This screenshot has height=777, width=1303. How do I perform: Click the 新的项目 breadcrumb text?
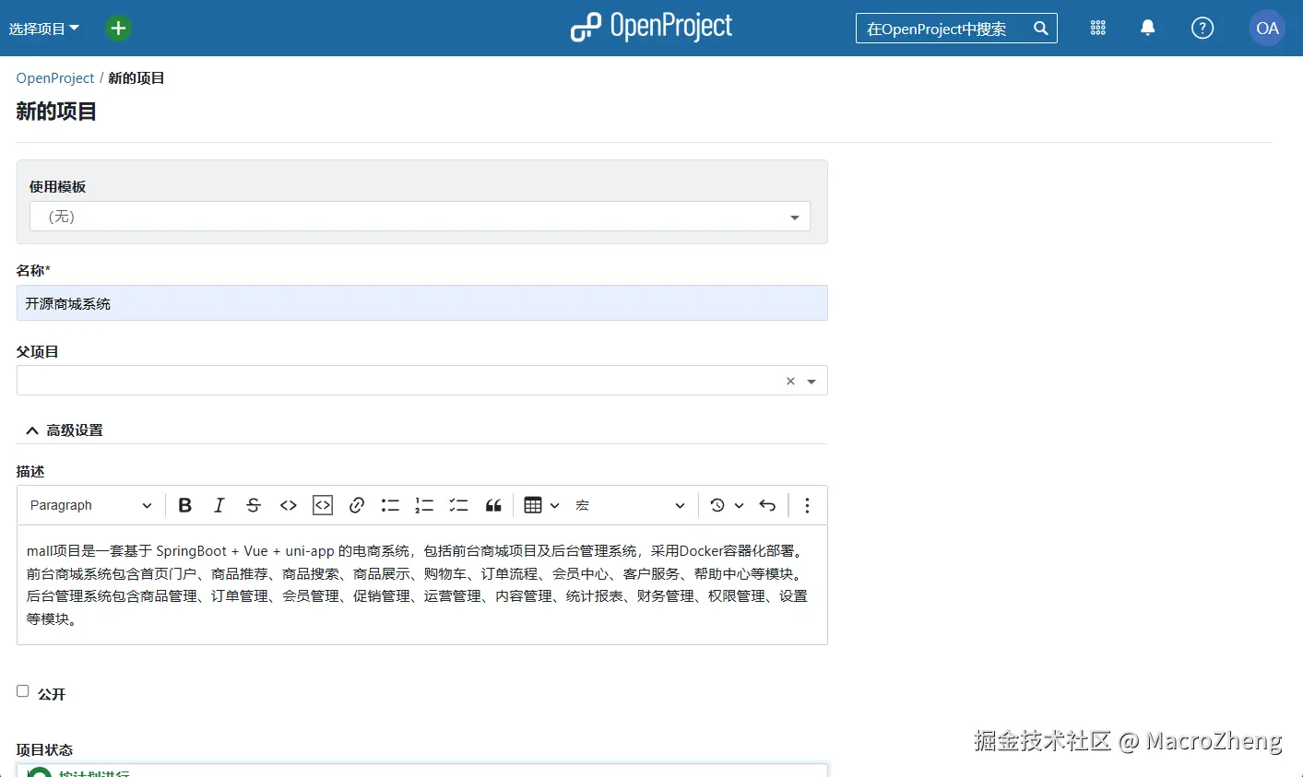coord(136,78)
